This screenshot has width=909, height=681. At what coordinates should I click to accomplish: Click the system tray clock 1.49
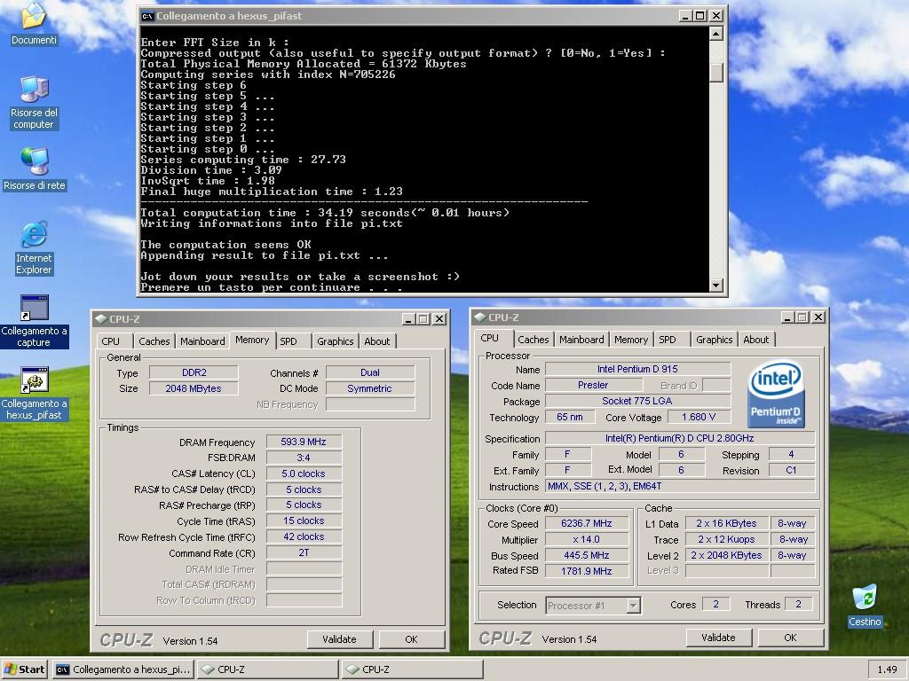887,669
